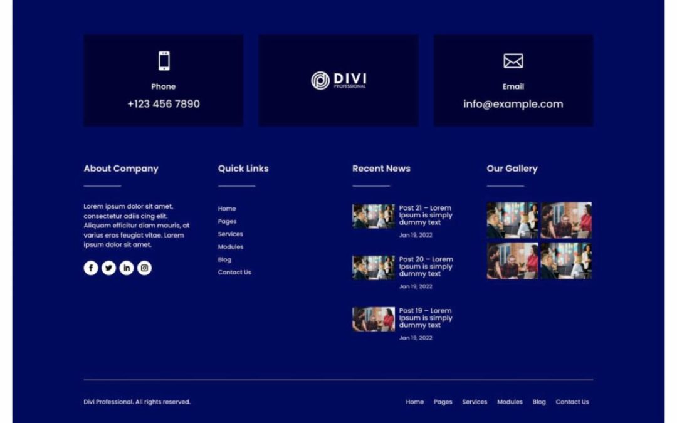
Task: Open the Post 19 news title
Action: [x=426, y=318]
